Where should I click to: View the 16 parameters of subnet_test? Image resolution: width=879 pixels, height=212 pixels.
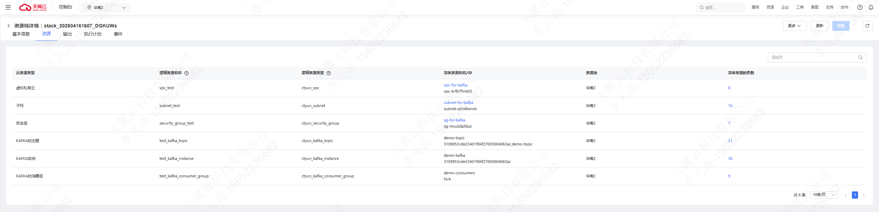click(x=730, y=106)
